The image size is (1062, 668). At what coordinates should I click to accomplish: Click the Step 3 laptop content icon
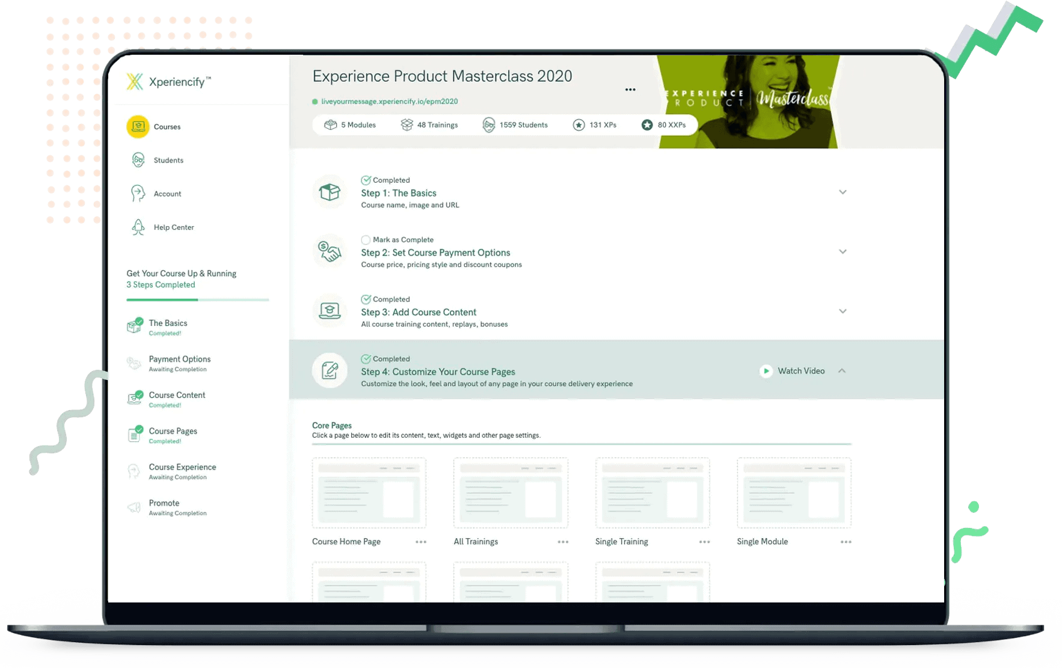[x=330, y=311]
